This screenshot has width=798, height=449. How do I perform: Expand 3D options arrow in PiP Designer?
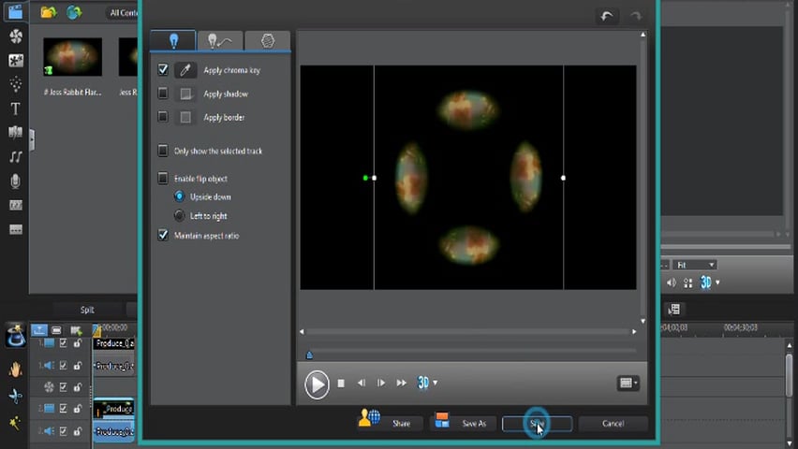[x=436, y=383]
